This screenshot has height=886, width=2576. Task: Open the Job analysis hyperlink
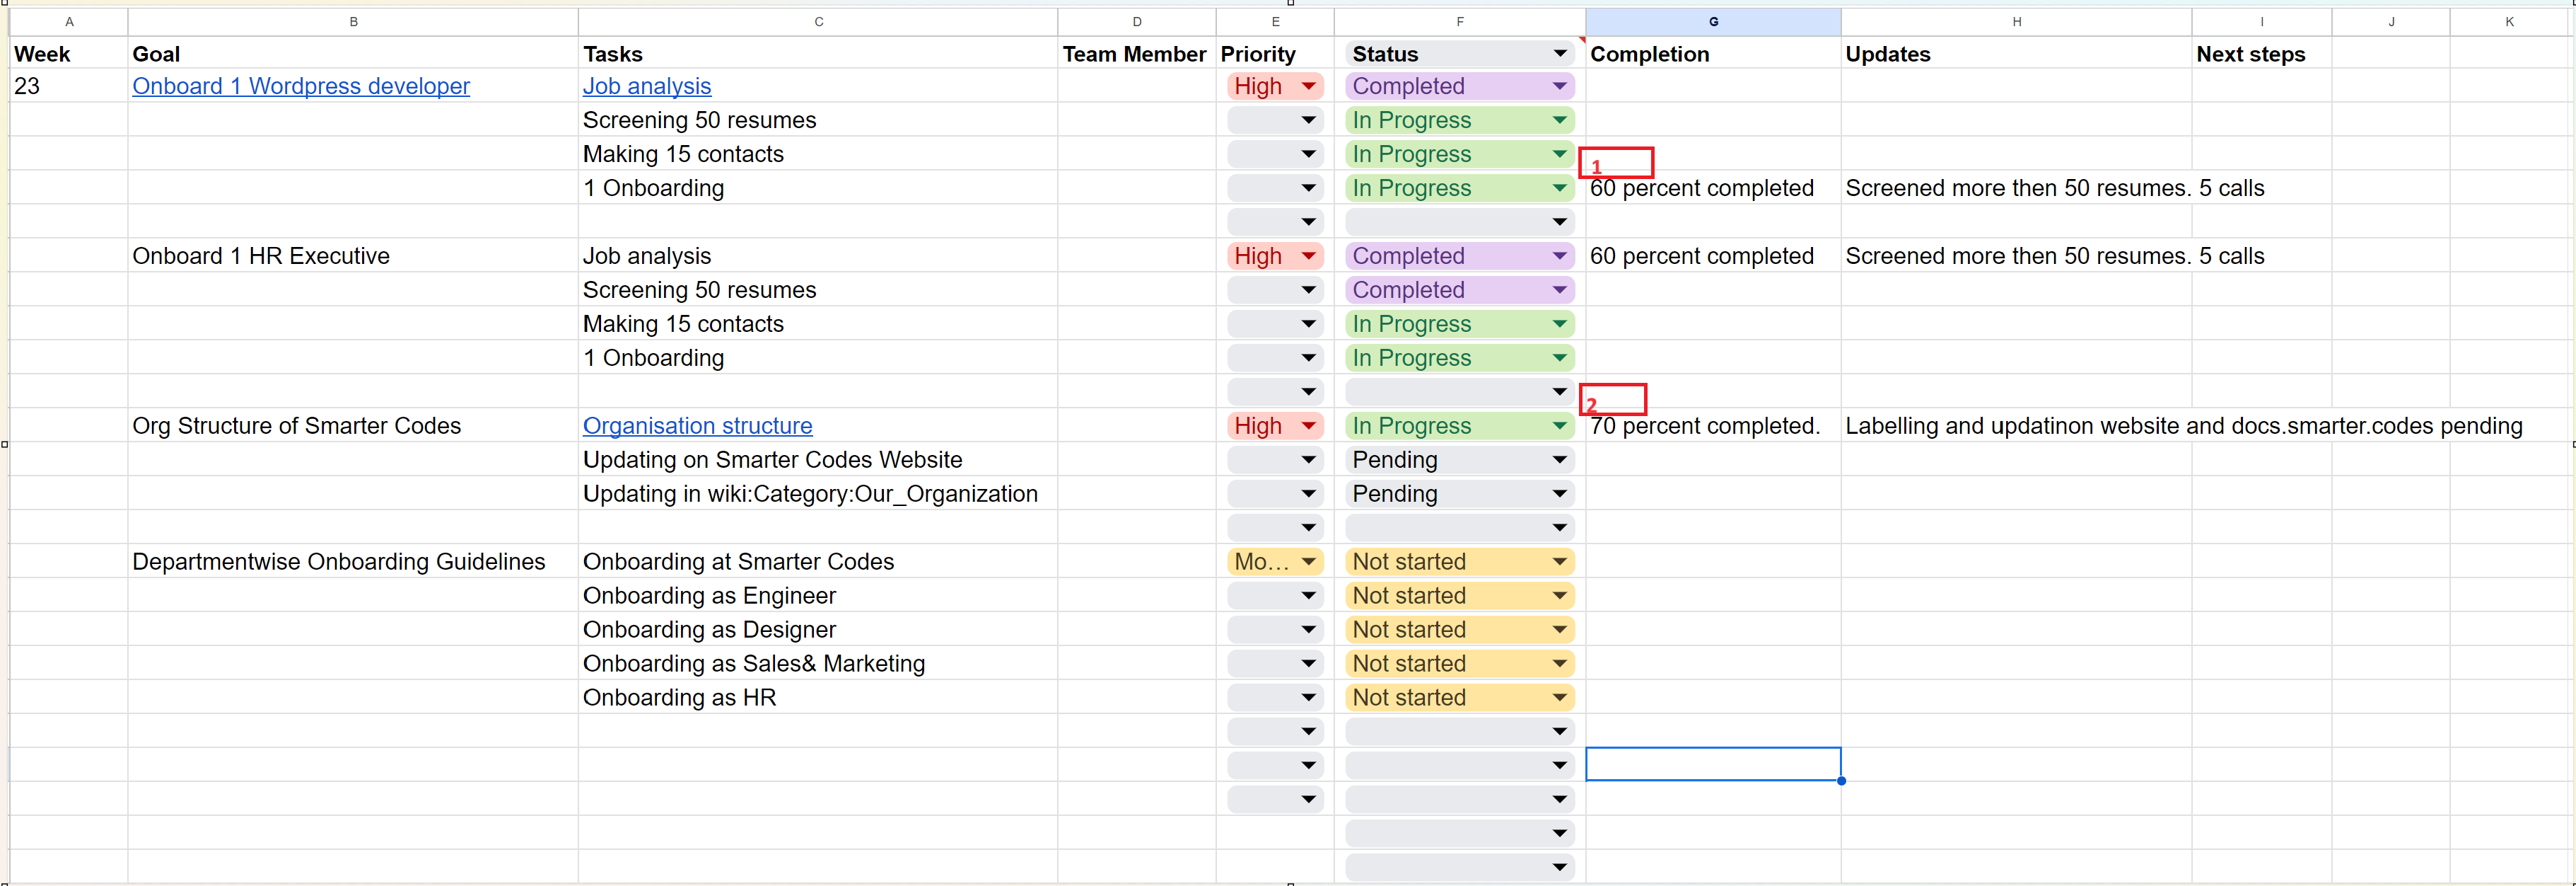pos(647,86)
